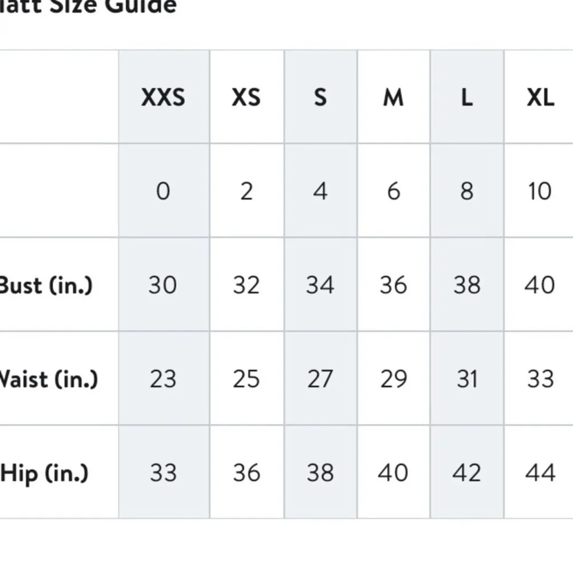This screenshot has height=573, width=573.
Task: Select hip value 44 for size XL
Action: point(540,473)
